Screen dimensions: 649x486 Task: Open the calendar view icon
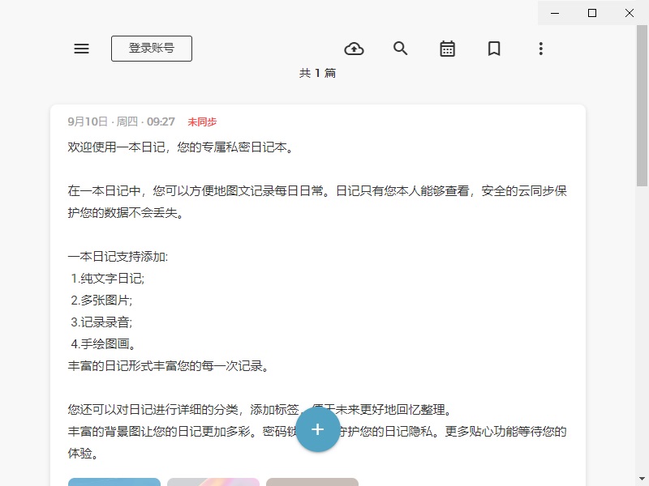pos(447,49)
